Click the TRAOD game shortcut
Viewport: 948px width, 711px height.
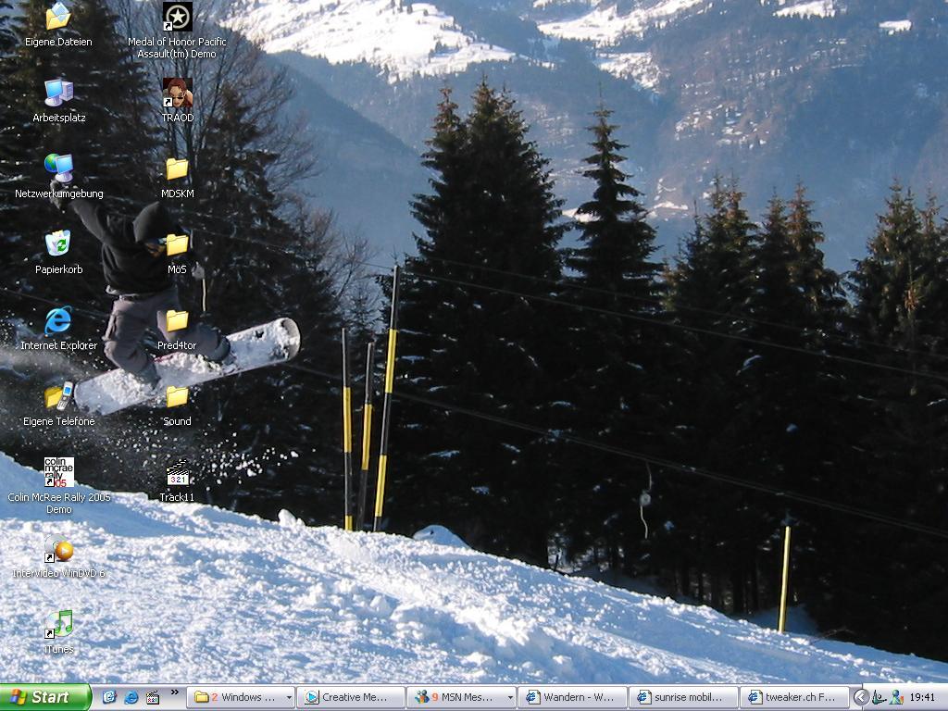click(x=177, y=94)
